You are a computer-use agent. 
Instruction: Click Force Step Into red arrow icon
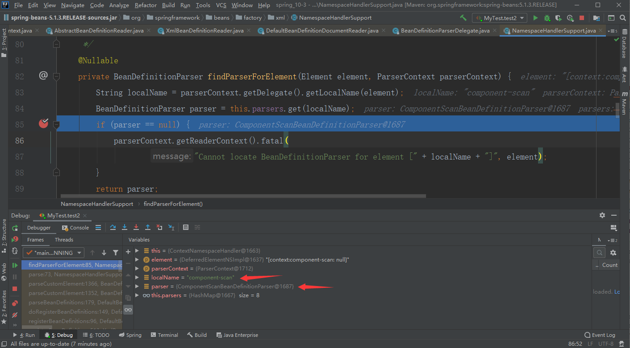pyautogui.click(x=136, y=227)
